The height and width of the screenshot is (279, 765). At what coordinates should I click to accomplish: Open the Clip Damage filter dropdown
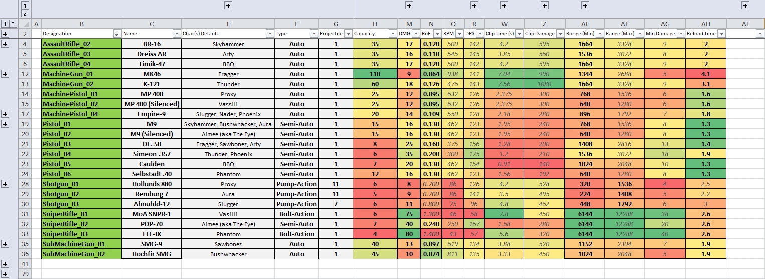pos(560,34)
